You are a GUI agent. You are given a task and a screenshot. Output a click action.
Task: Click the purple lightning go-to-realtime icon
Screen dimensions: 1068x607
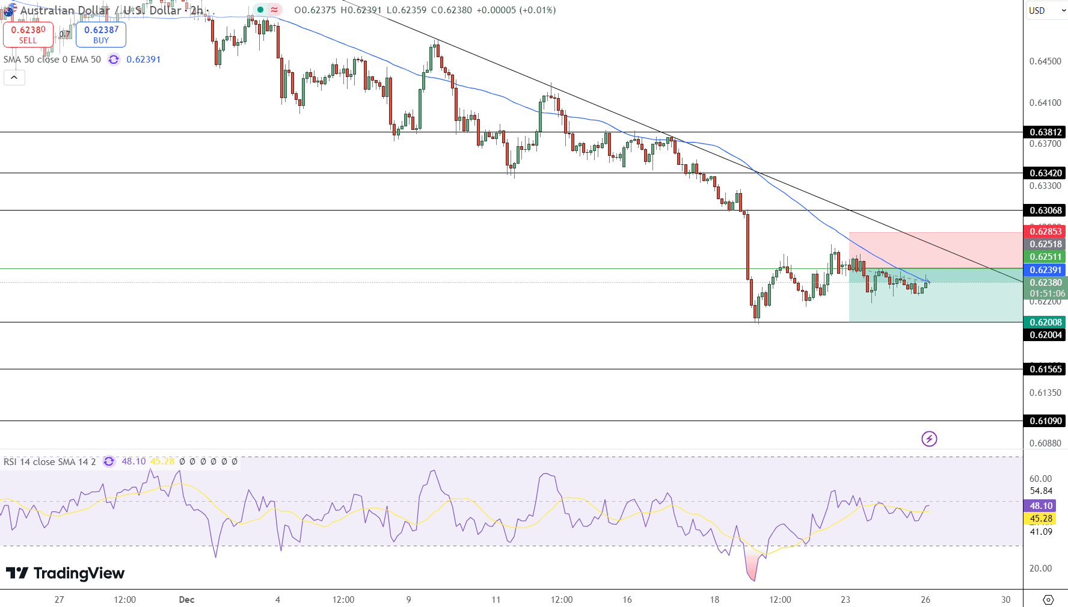pyautogui.click(x=929, y=439)
